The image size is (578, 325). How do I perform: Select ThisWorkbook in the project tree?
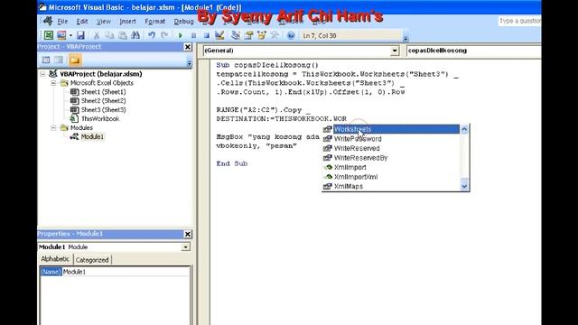(100, 118)
